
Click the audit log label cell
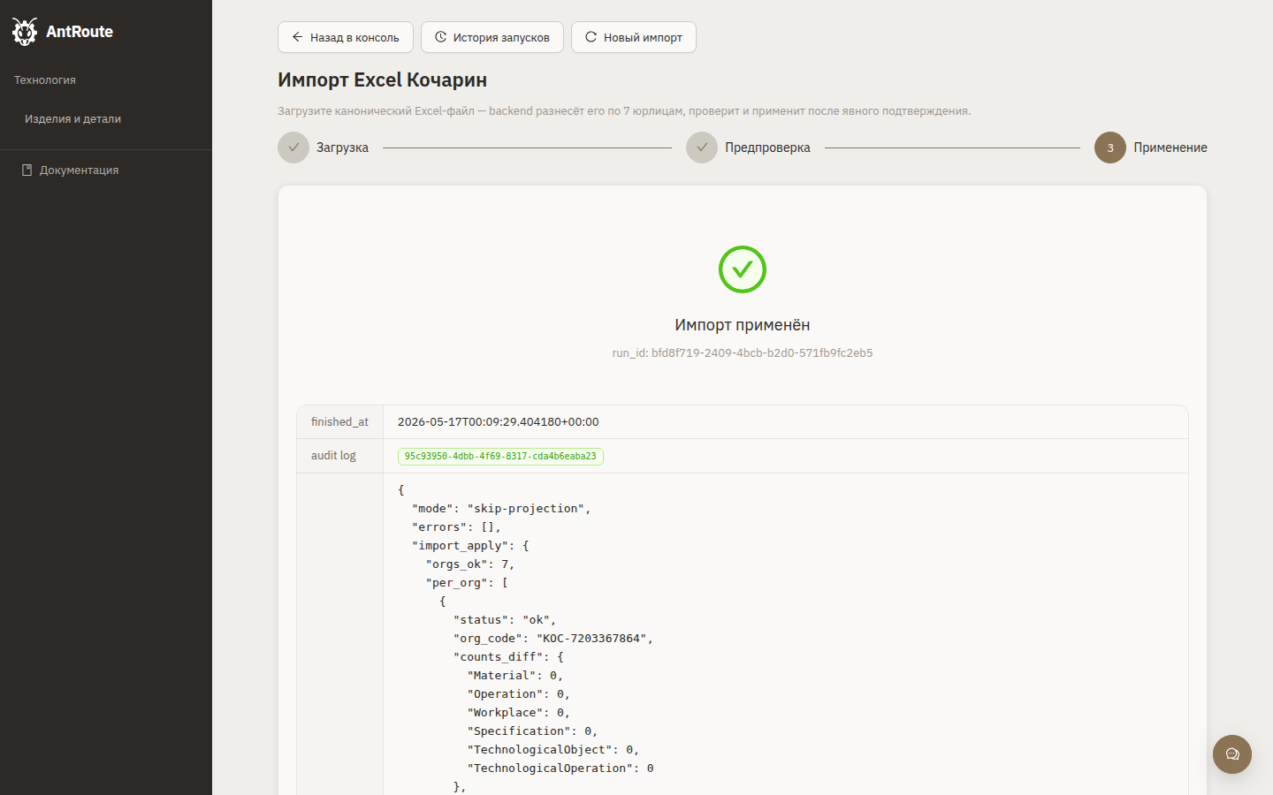tap(339, 456)
